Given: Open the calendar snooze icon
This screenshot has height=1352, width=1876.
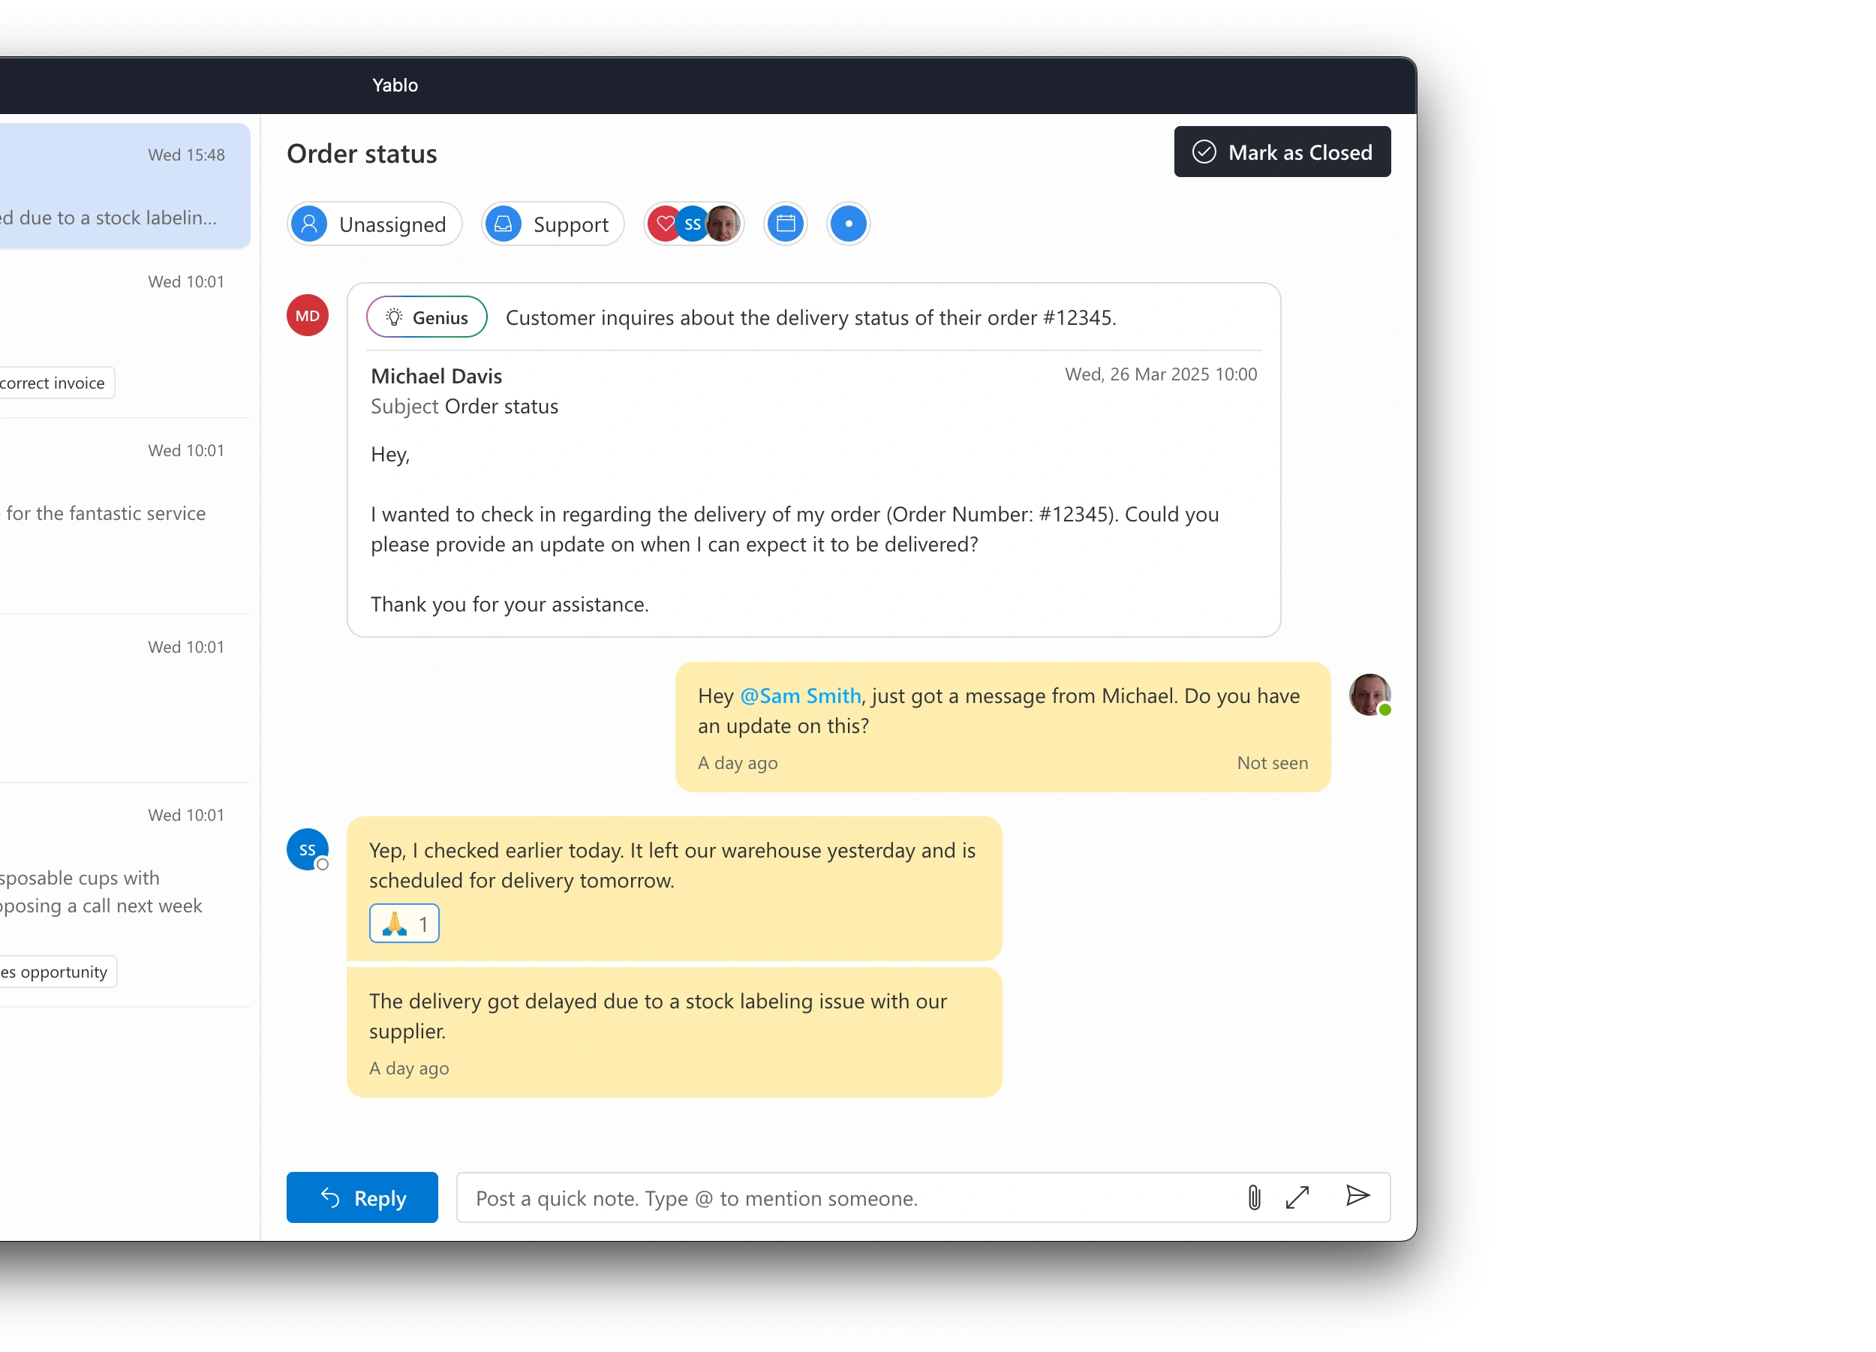Looking at the screenshot, I should (x=785, y=224).
